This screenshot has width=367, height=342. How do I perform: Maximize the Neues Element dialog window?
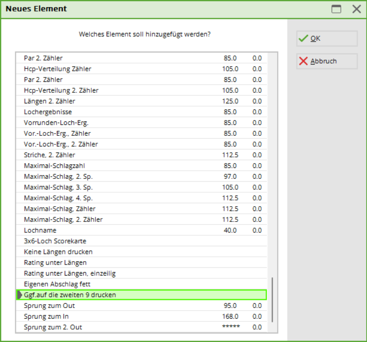[336, 9]
